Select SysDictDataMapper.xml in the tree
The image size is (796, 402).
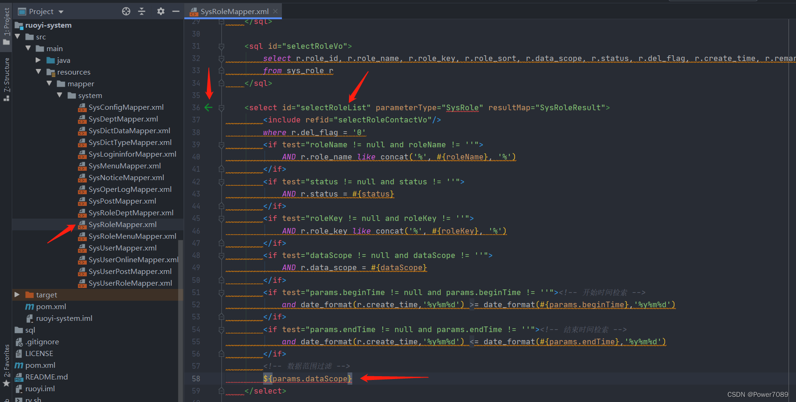pos(129,131)
